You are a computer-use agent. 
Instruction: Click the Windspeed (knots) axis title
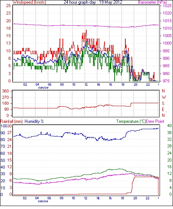(29, 2)
